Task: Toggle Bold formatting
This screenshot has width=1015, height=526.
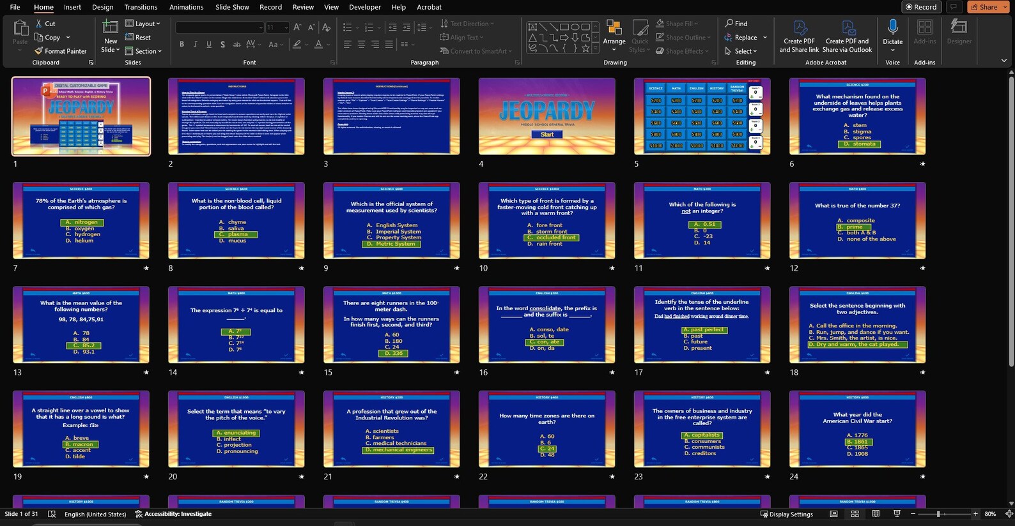Action: (182, 45)
